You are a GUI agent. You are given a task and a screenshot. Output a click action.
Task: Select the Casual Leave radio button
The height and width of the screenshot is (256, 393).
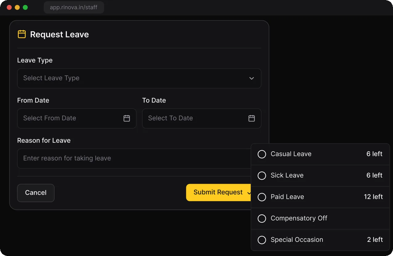(x=262, y=154)
